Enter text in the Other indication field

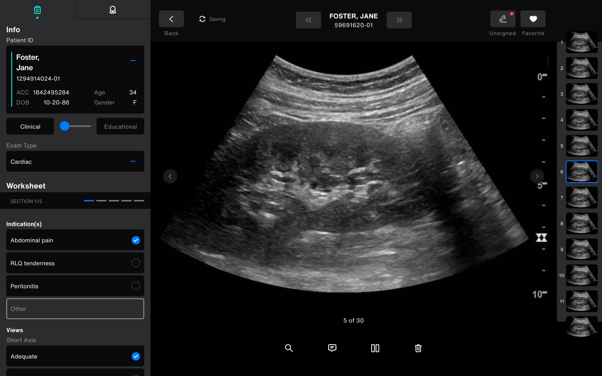coord(75,308)
